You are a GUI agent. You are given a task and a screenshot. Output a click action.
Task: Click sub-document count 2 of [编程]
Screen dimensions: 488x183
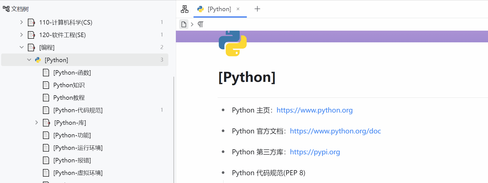(162, 47)
